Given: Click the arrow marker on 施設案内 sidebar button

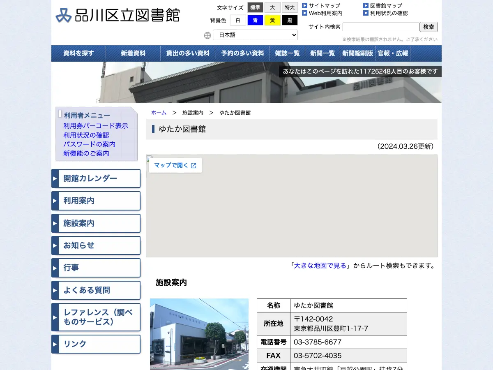Looking at the screenshot, I should (x=55, y=223).
